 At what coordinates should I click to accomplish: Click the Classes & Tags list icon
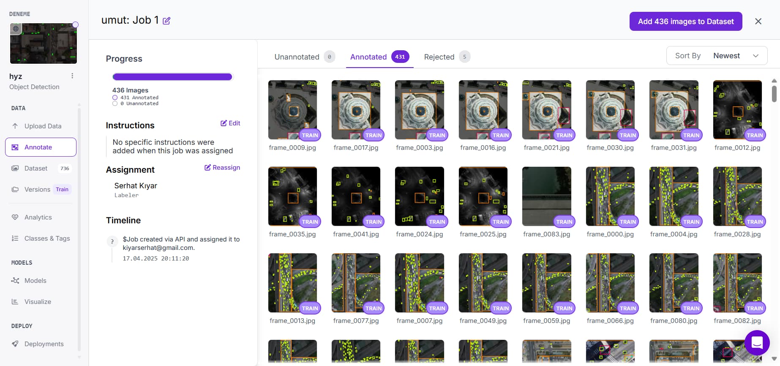click(x=15, y=238)
